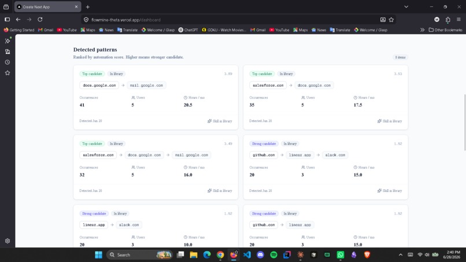Click Skill in library on salesforce to docs card

pyautogui.click(x=390, y=121)
